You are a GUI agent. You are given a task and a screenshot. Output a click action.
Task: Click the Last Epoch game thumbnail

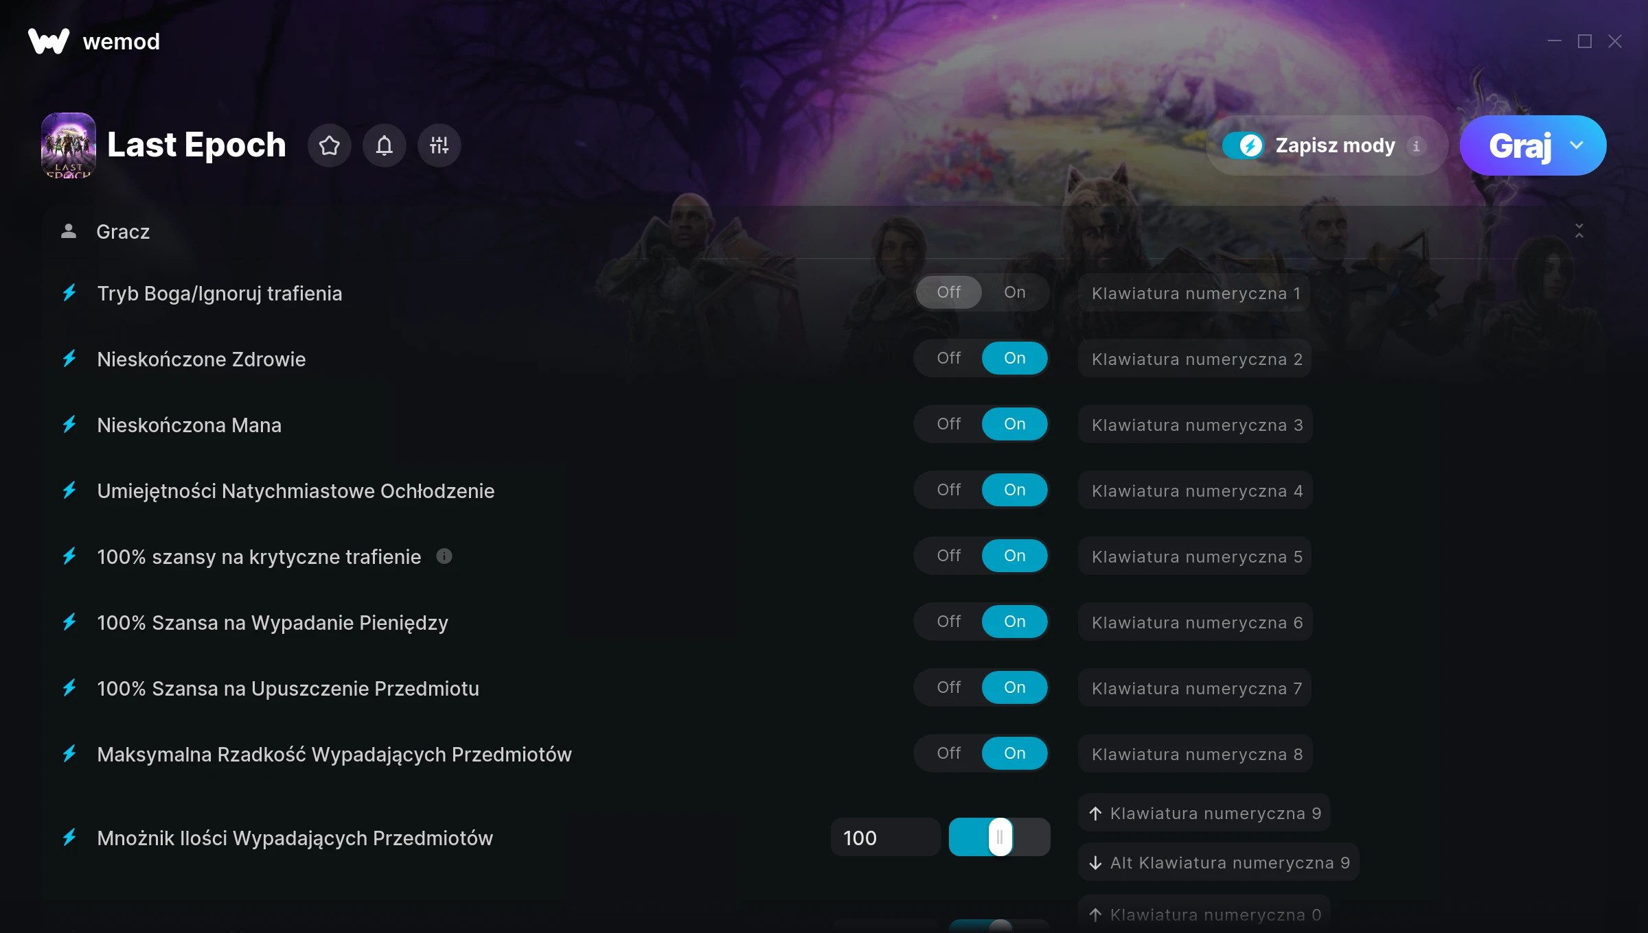(x=69, y=145)
